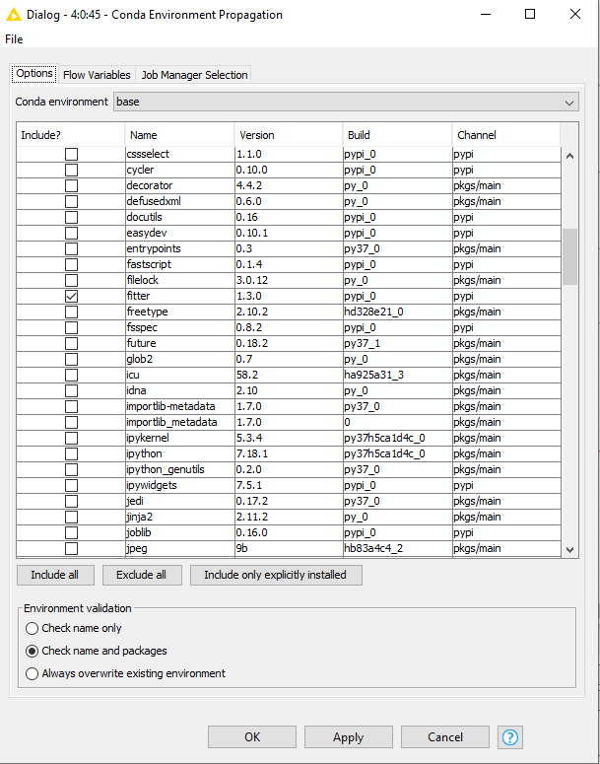
Task: Go to the Job Manager Selection tab
Action: click(x=194, y=75)
